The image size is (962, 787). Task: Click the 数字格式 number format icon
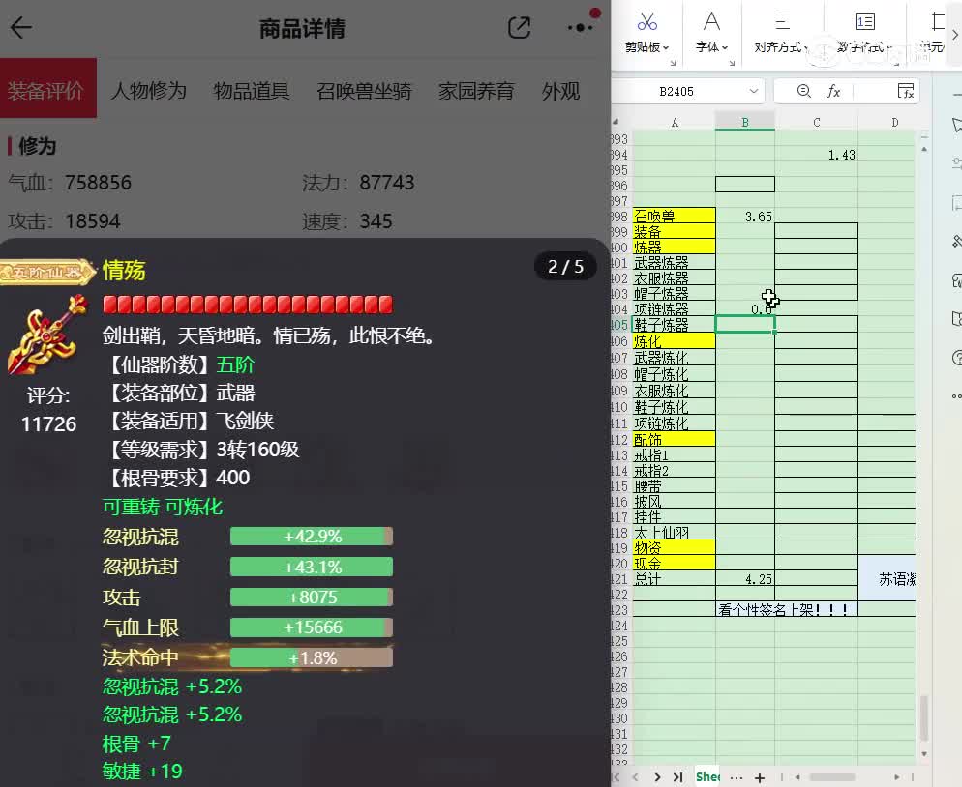pyautogui.click(x=863, y=23)
